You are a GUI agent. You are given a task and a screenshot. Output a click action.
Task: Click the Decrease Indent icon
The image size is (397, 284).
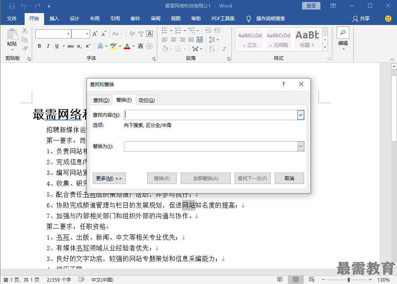pyautogui.click(x=208, y=31)
